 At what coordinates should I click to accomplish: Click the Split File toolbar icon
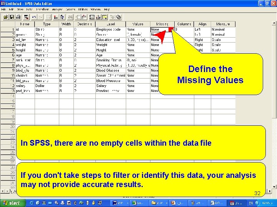(92, 17)
